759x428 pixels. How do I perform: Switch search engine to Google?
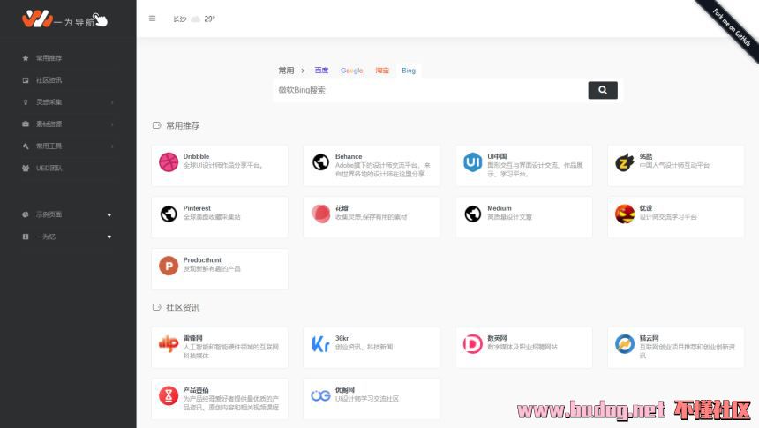point(351,71)
